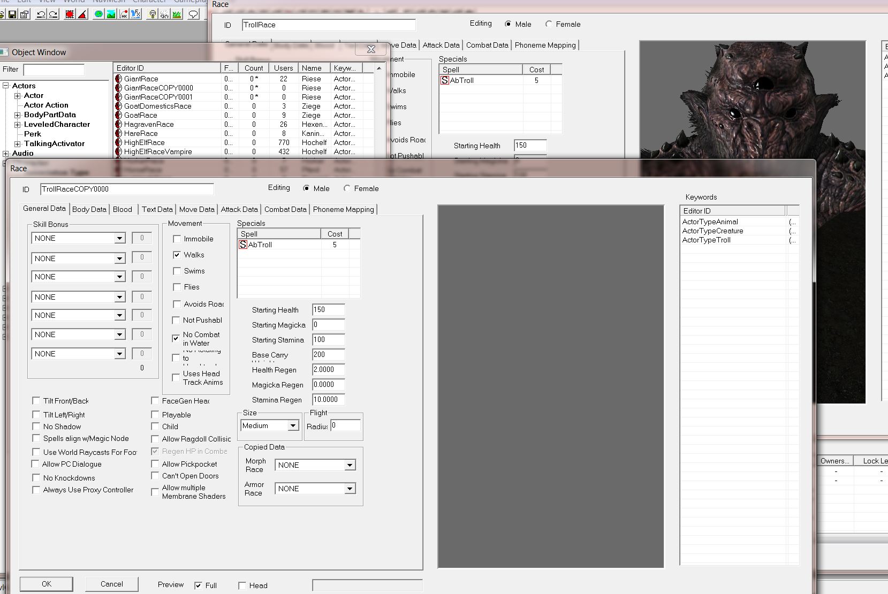The image size is (888, 594).
Task: Click the speech bubble dialogue icon
Action: tap(194, 14)
